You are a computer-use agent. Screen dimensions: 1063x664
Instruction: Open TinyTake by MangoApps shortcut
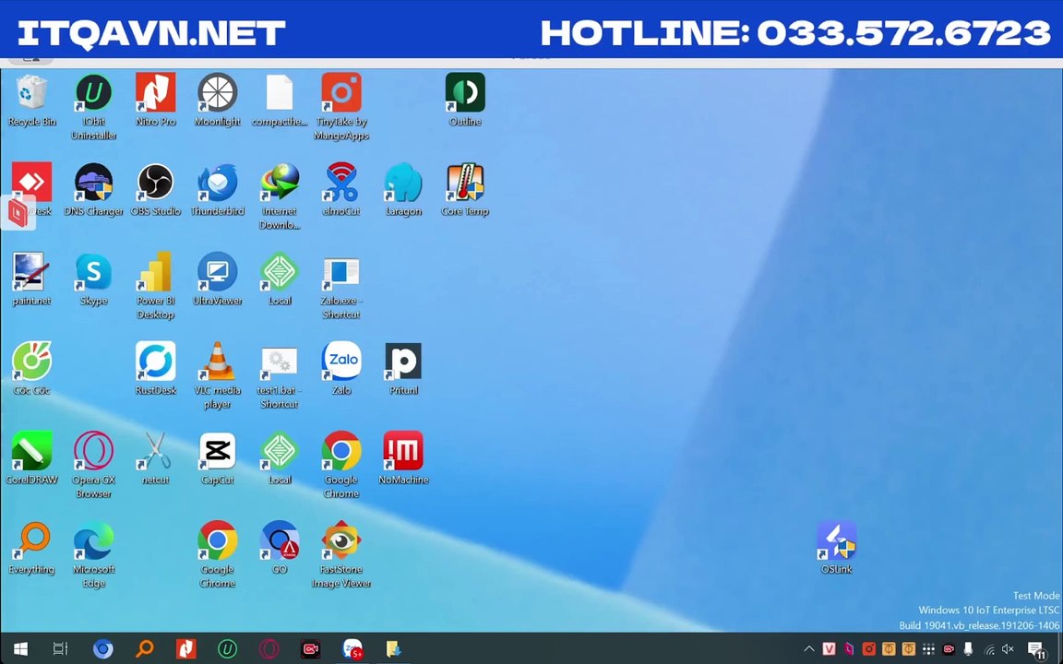tap(341, 106)
